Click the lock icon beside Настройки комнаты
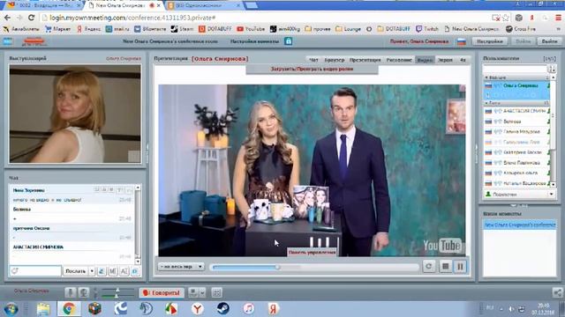Image resolution: width=565 pixels, height=317 pixels. coord(289,41)
